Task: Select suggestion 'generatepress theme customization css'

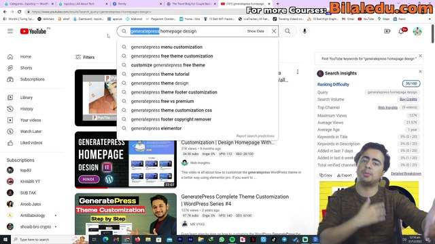Action: click(x=197, y=110)
